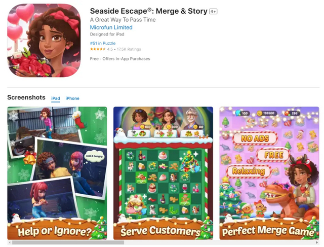The image size is (324, 247).
Task: Click the FREE badge in third screenshot
Action: (273, 155)
